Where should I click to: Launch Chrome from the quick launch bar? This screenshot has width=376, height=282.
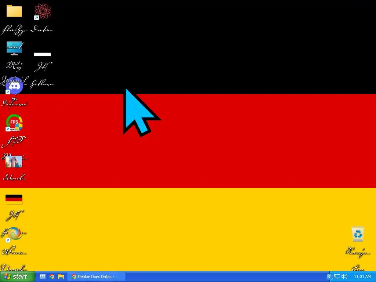pos(52,276)
